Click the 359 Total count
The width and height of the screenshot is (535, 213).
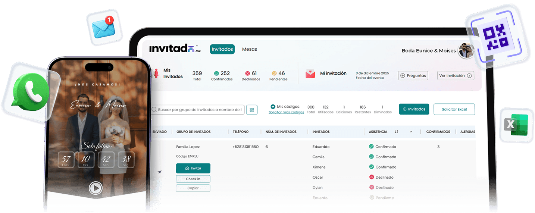pyautogui.click(x=197, y=75)
